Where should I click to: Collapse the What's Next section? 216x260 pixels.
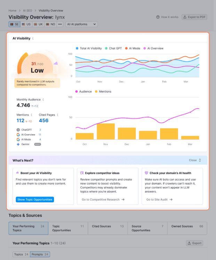195,160
